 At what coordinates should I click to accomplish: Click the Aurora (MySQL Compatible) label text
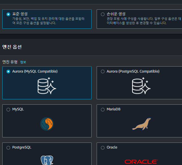(x=35, y=71)
